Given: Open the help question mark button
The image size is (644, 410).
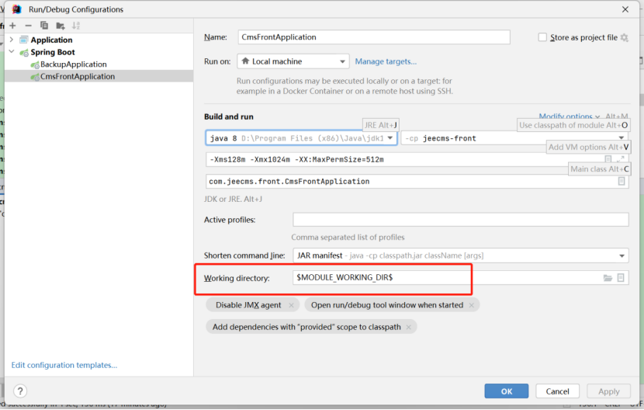Looking at the screenshot, I should point(21,391).
